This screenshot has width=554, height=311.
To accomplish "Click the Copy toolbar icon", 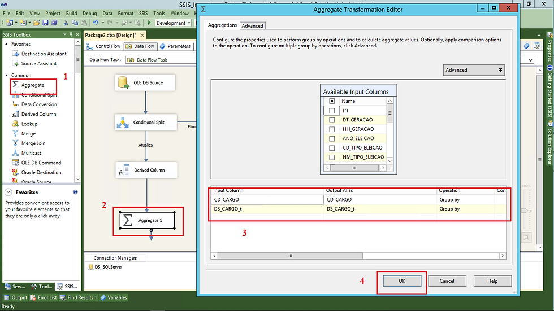I will (75, 23).
